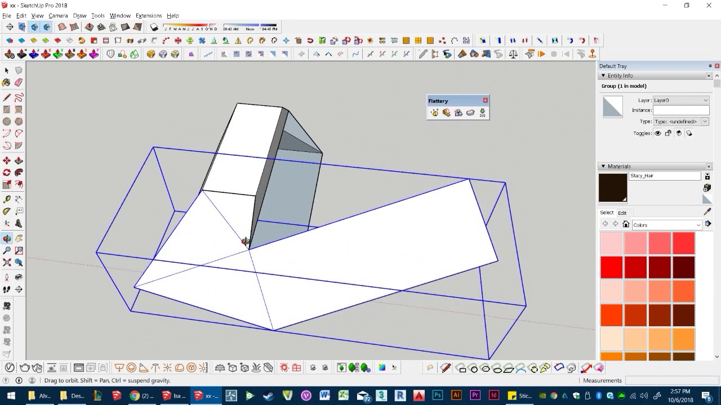Image resolution: width=721 pixels, height=405 pixels.
Task: Open the Draw menu
Action: click(x=79, y=16)
